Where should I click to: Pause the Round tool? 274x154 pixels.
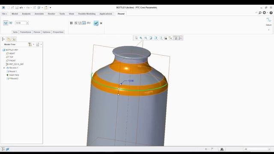(x=71, y=23)
